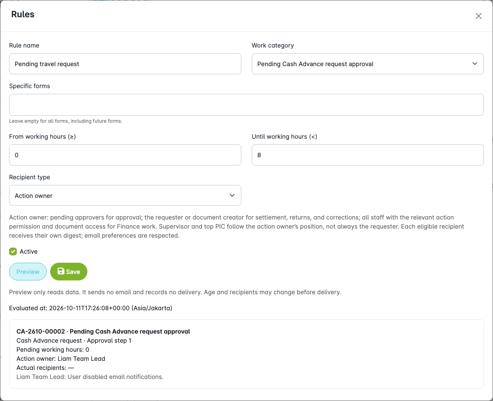The width and height of the screenshot is (493, 401).
Task: Open the Work category dropdown
Action: (x=368, y=64)
